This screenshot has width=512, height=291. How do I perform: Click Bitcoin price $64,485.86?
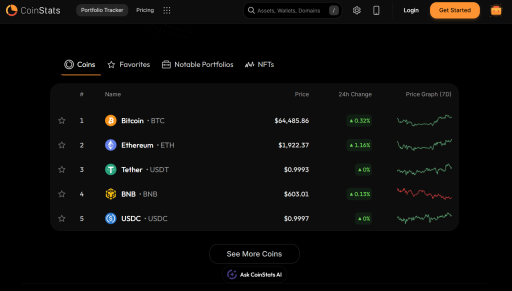(291, 120)
